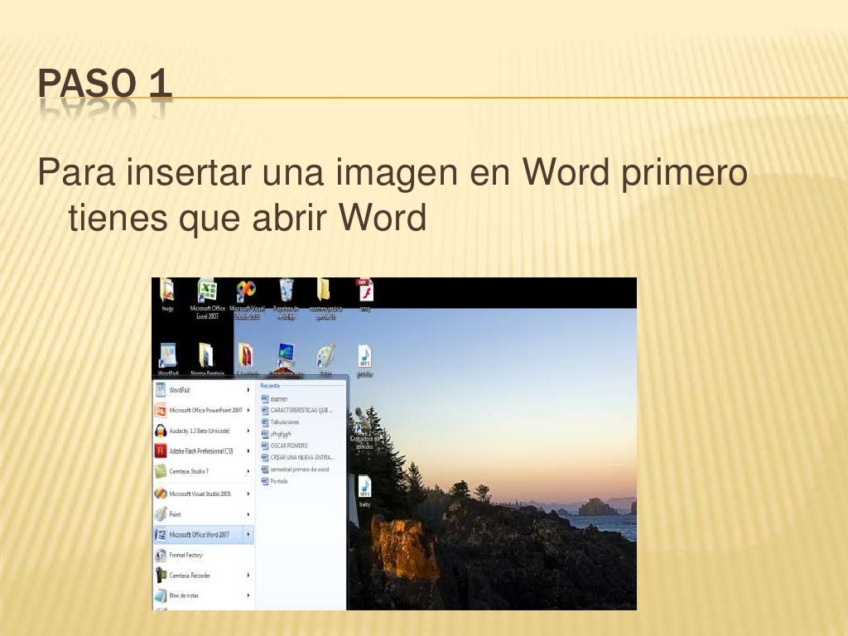
Task: Launch Camtasia Studio 7 from Start menu
Action: pyautogui.click(x=203, y=471)
